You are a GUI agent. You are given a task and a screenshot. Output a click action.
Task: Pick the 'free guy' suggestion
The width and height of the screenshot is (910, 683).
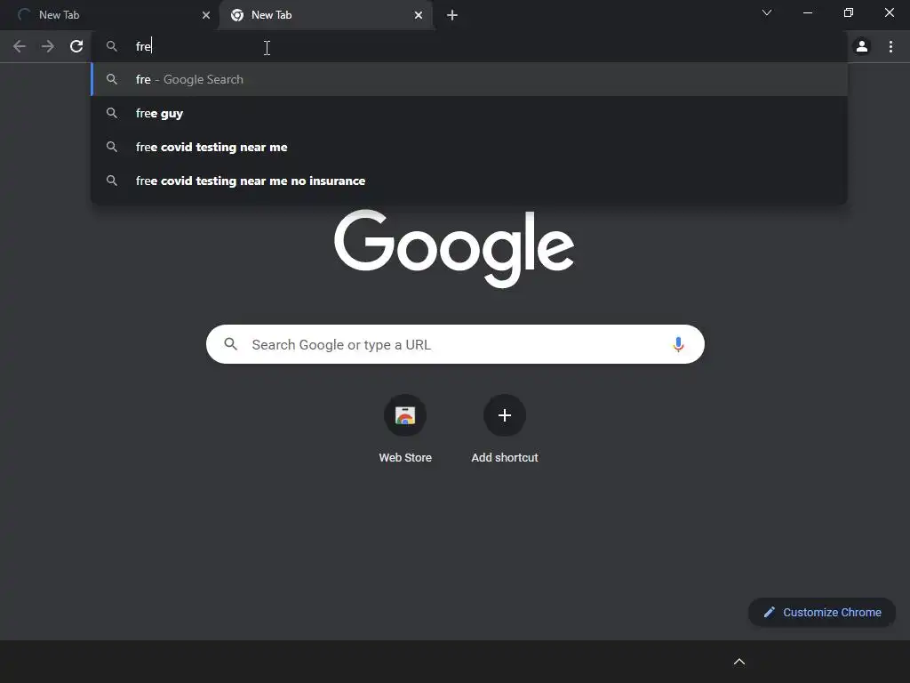pyautogui.click(x=469, y=113)
